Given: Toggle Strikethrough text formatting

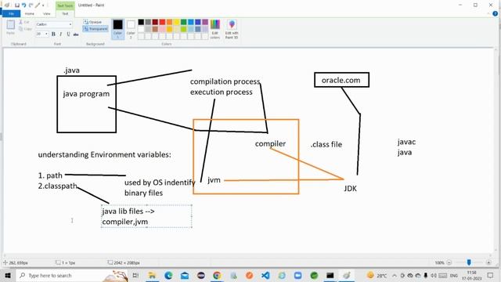Looking at the screenshot, I should pyautogui.click(x=76, y=34).
